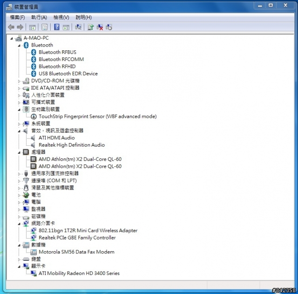Viewport: 298px width, 294px height.
Task: Click the 802.11bgn wireless adapter icon
Action: (34, 231)
